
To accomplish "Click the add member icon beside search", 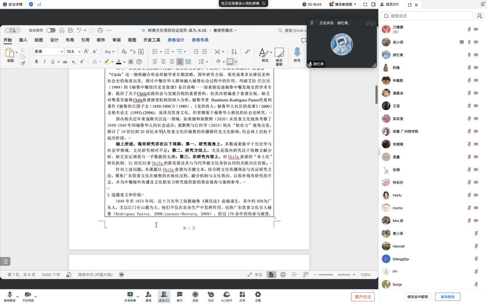I will point(479,16).
